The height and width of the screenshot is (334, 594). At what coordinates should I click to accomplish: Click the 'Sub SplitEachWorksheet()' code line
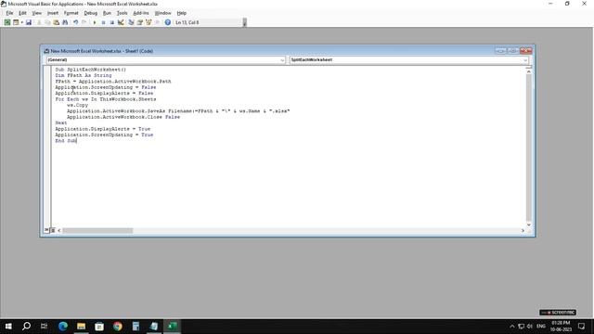(91, 70)
